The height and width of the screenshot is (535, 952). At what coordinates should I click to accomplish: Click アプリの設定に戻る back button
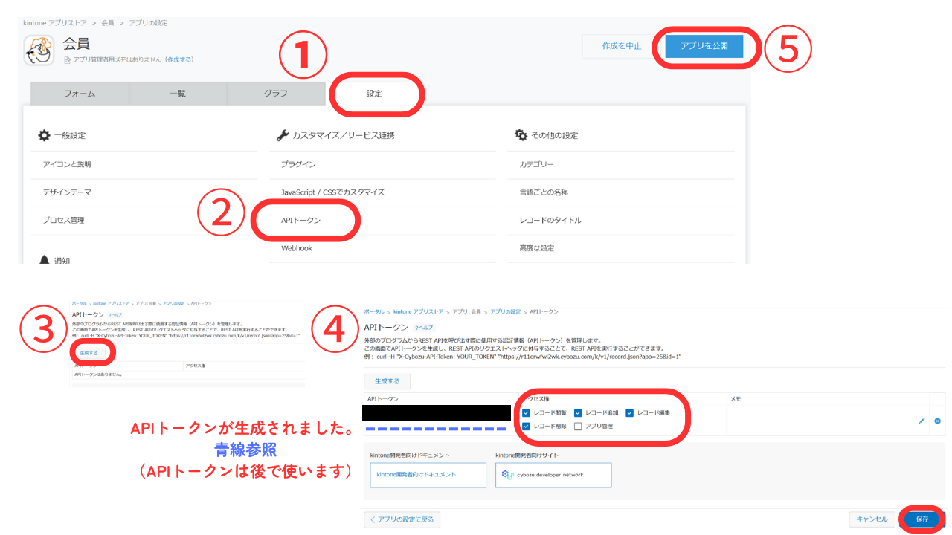[x=402, y=519]
